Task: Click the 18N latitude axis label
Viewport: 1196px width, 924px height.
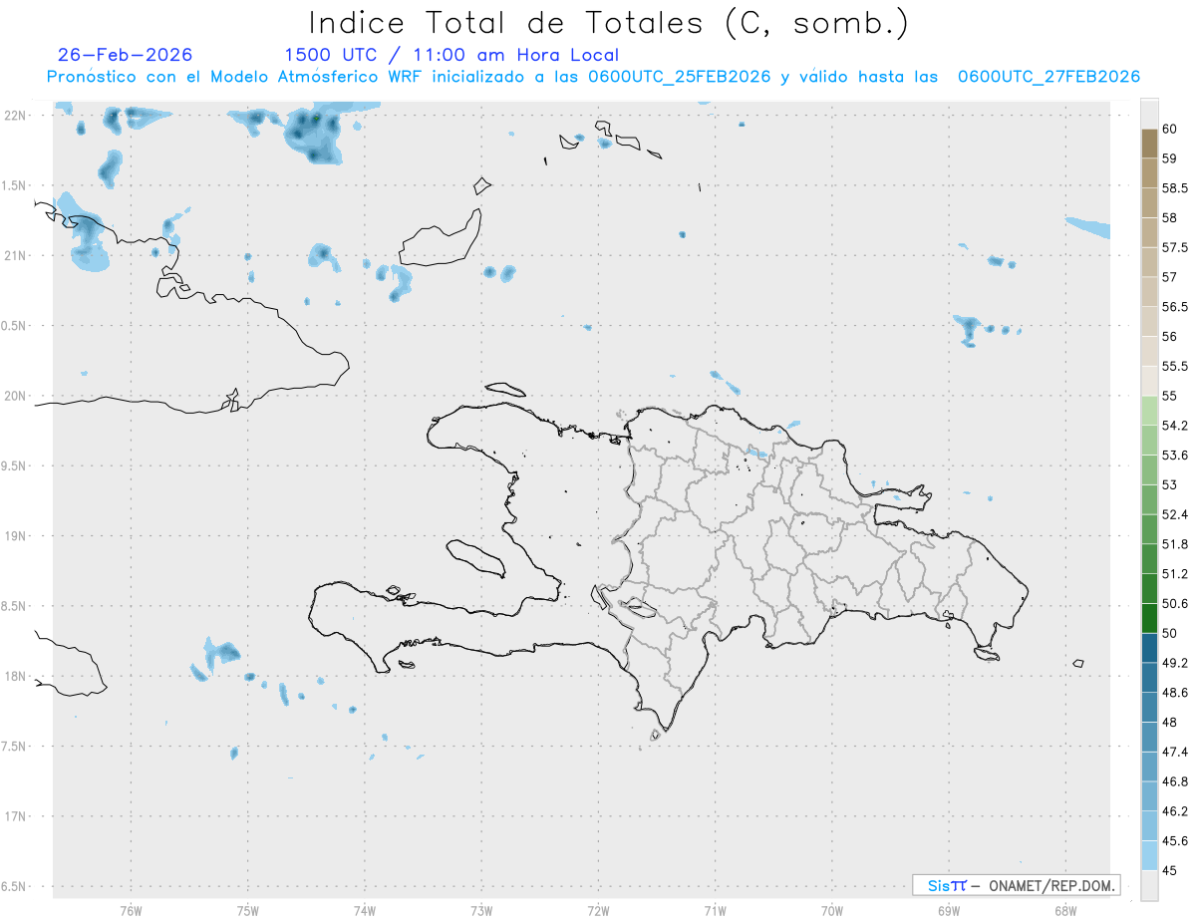Action: coord(15,676)
